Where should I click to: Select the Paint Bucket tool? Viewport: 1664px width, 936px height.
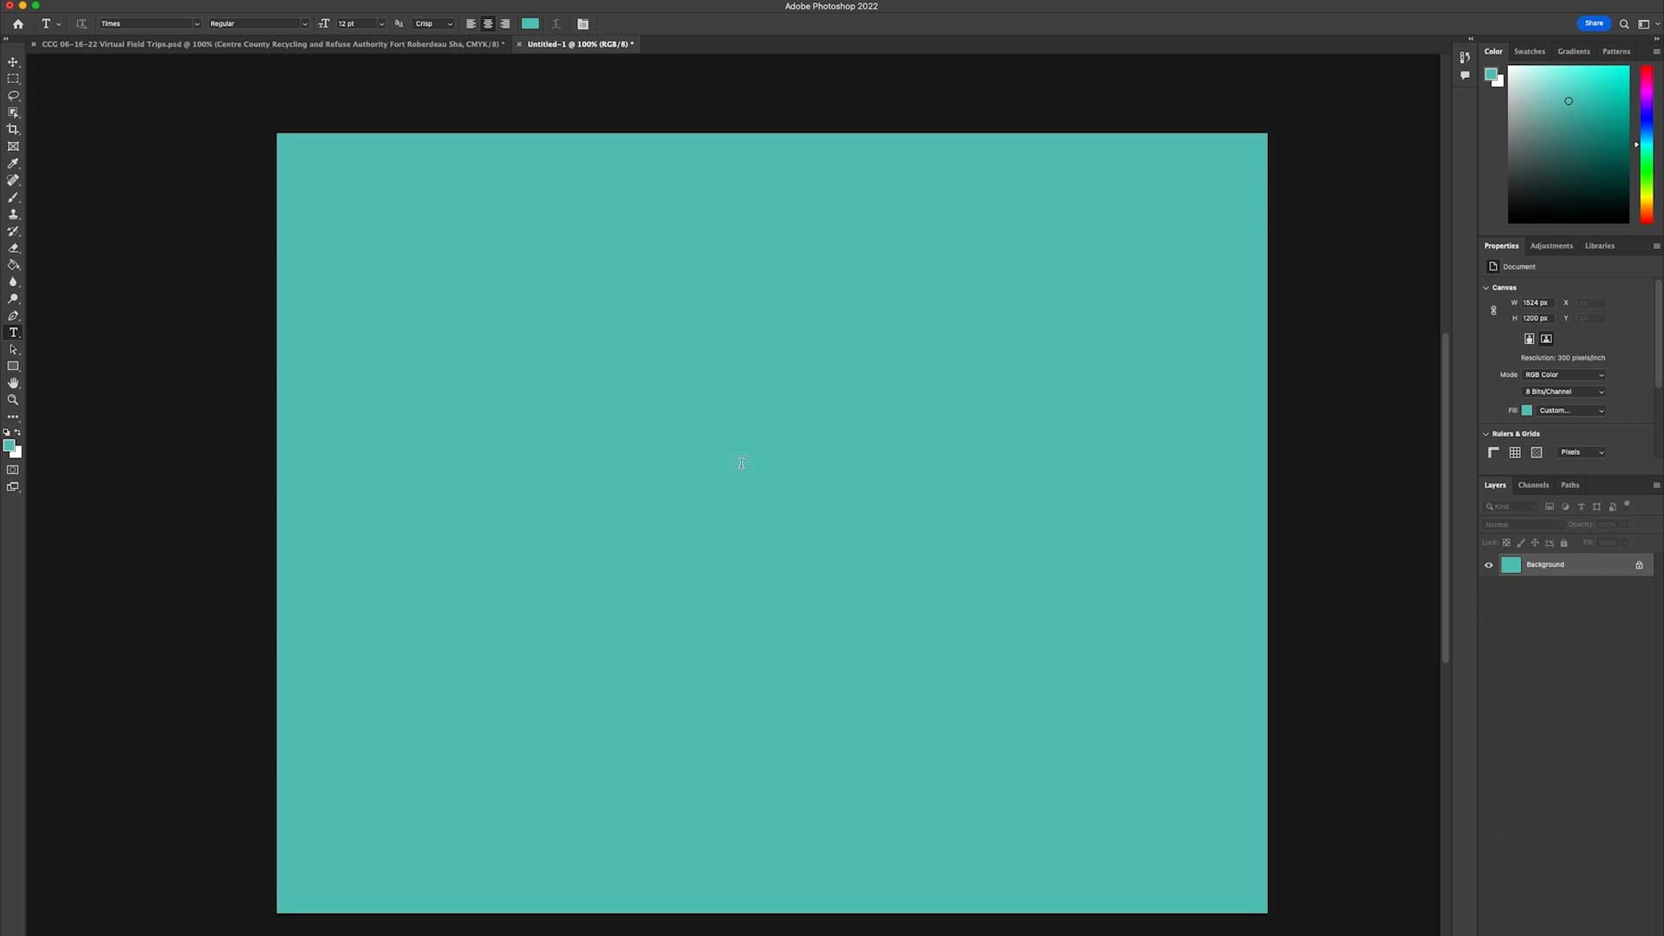click(x=13, y=265)
